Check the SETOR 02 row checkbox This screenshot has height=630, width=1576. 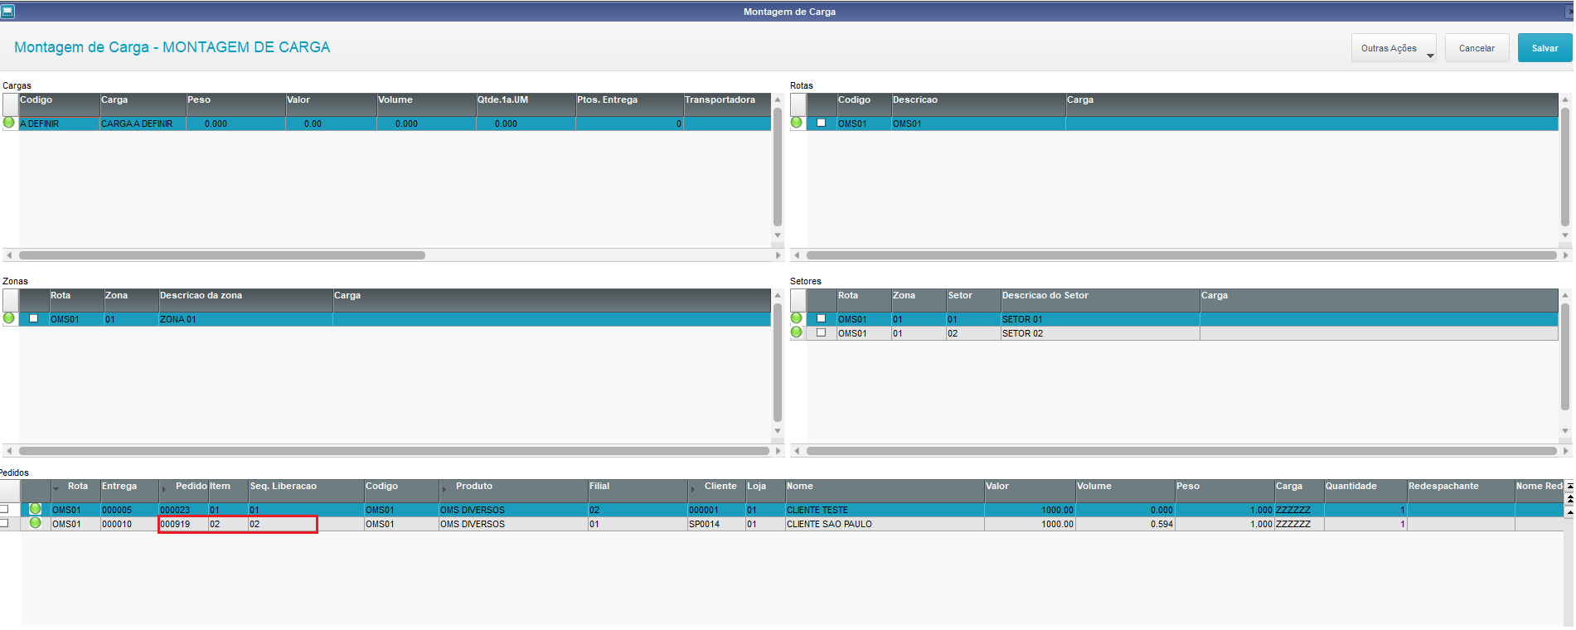(x=822, y=332)
